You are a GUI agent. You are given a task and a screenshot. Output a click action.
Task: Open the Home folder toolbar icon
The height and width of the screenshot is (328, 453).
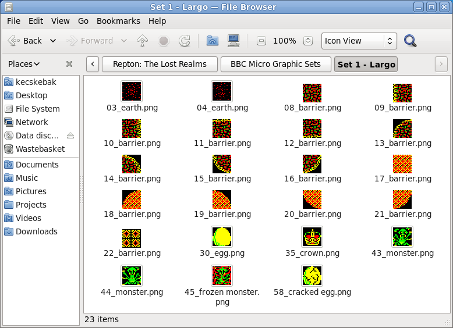213,41
